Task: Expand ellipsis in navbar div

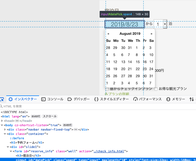Action: pyautogui.click(x=76, y=129)
